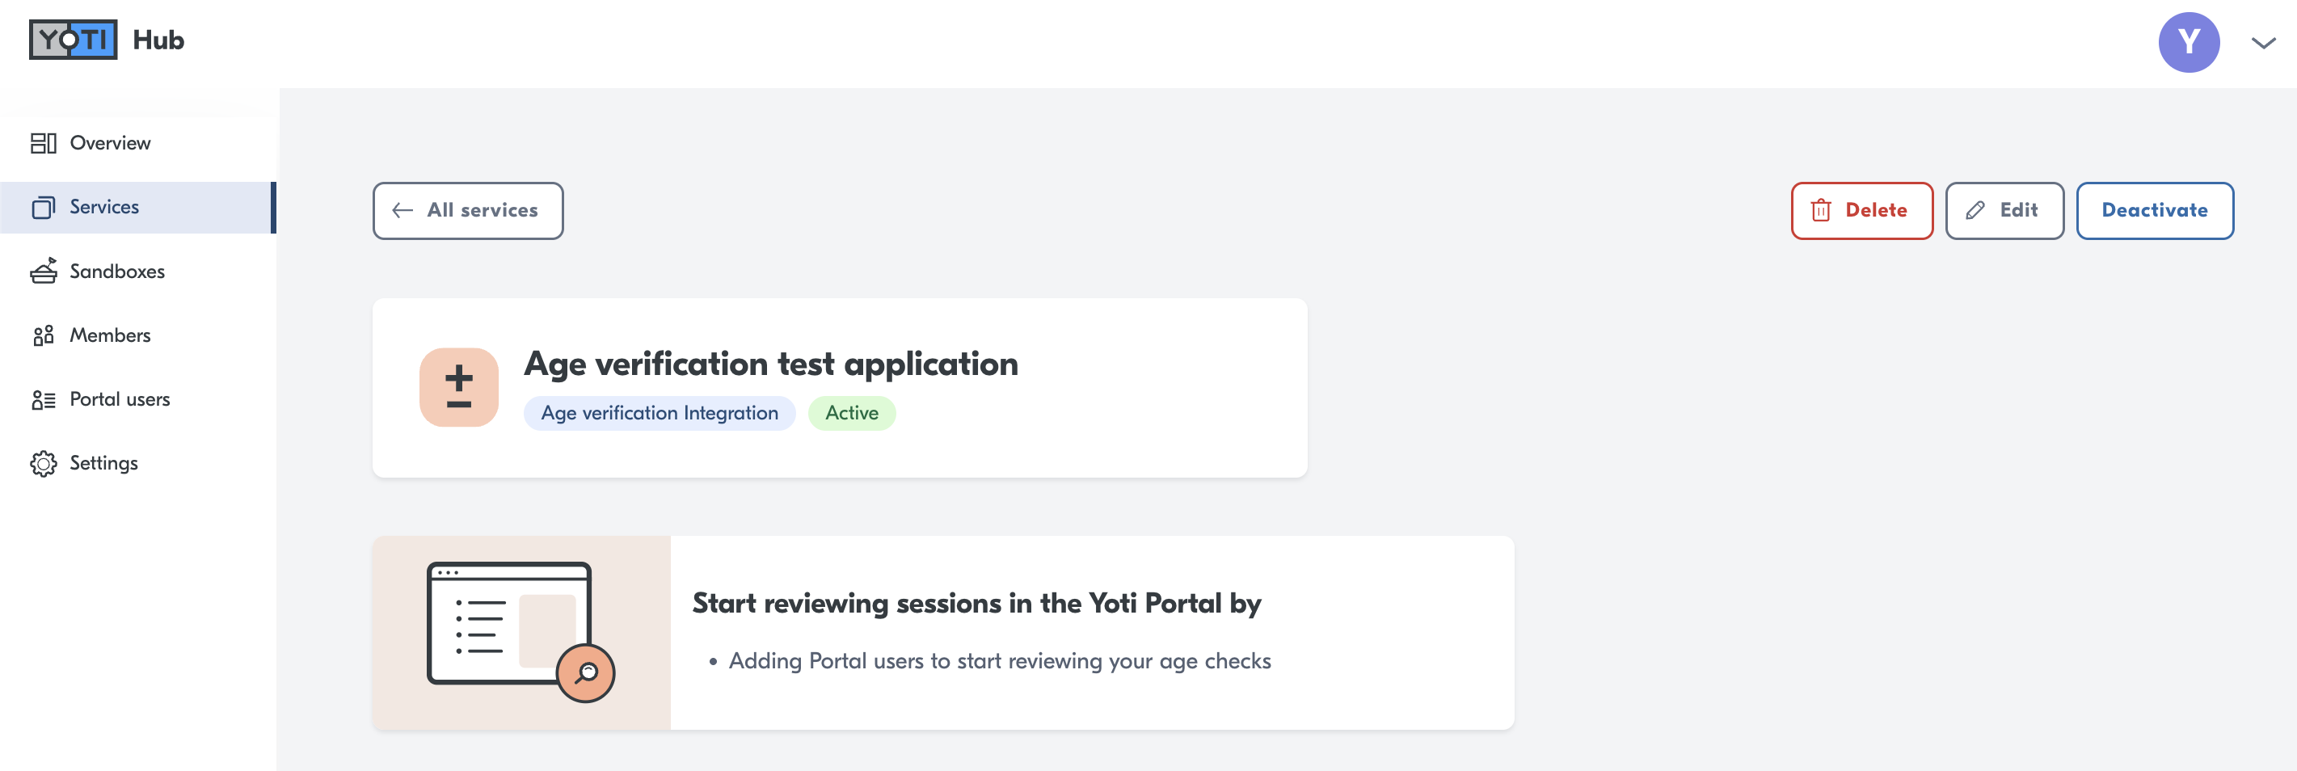Viewport: 2297px width, 771px height.
Task: Delete the age verification application
Action: [x=1862, y=211]
